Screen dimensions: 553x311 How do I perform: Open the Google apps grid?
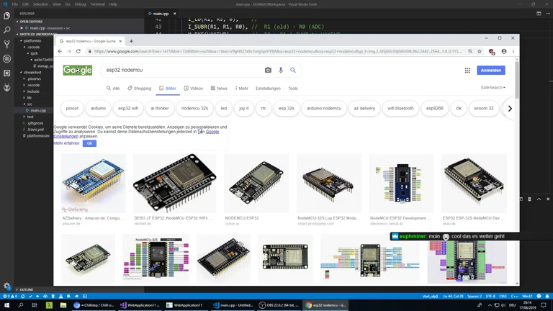click(467, 71)
